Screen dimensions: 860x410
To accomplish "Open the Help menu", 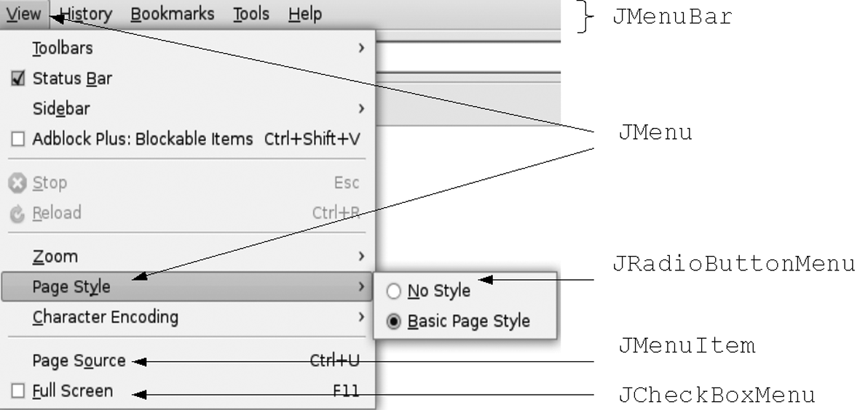I will click(x=304, y=14).
